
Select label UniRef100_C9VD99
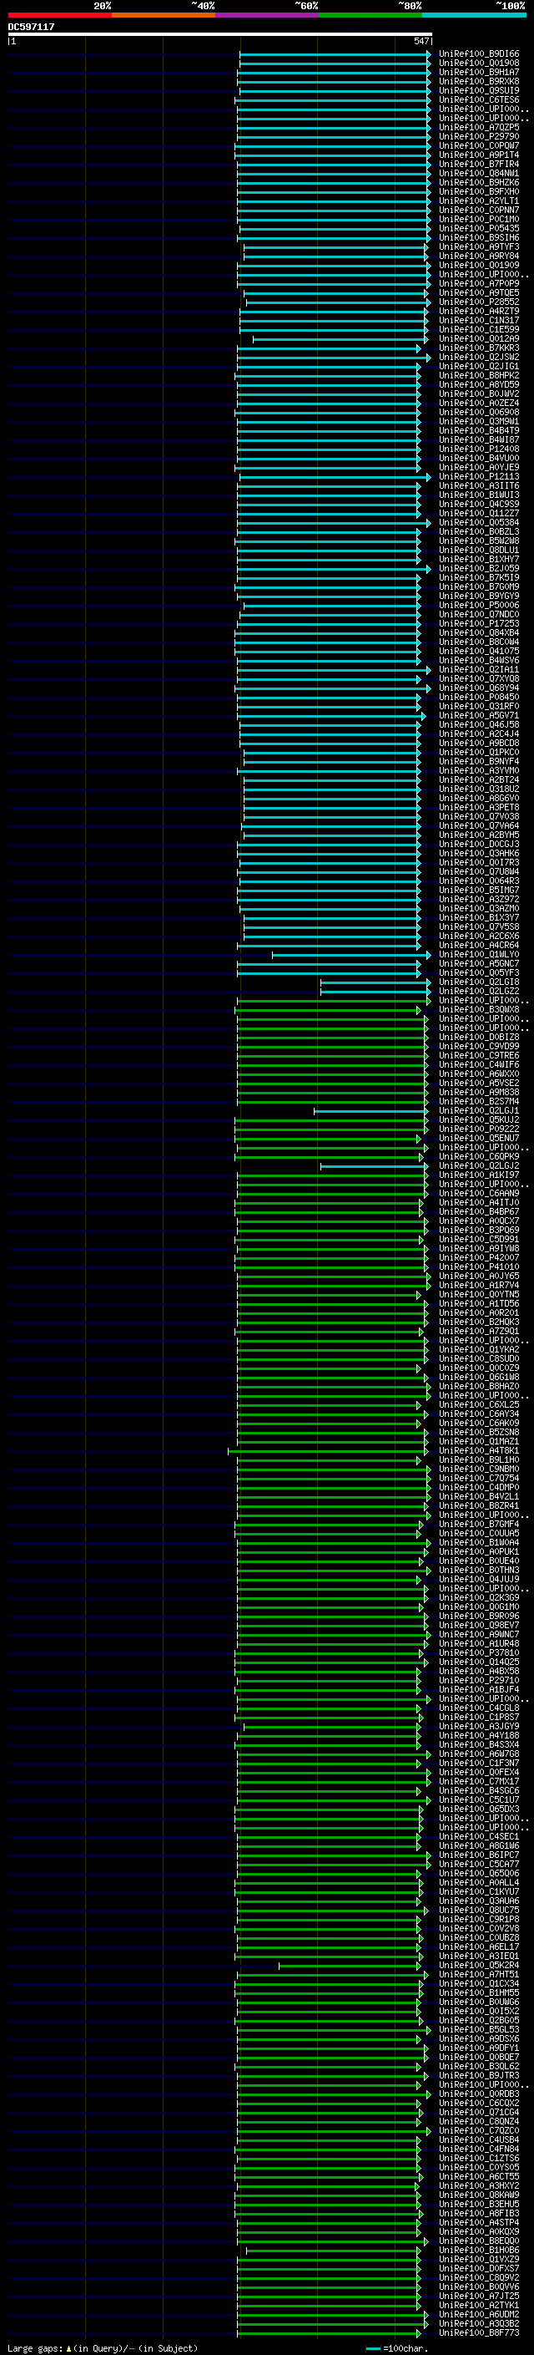click(x=479, y=1046)
